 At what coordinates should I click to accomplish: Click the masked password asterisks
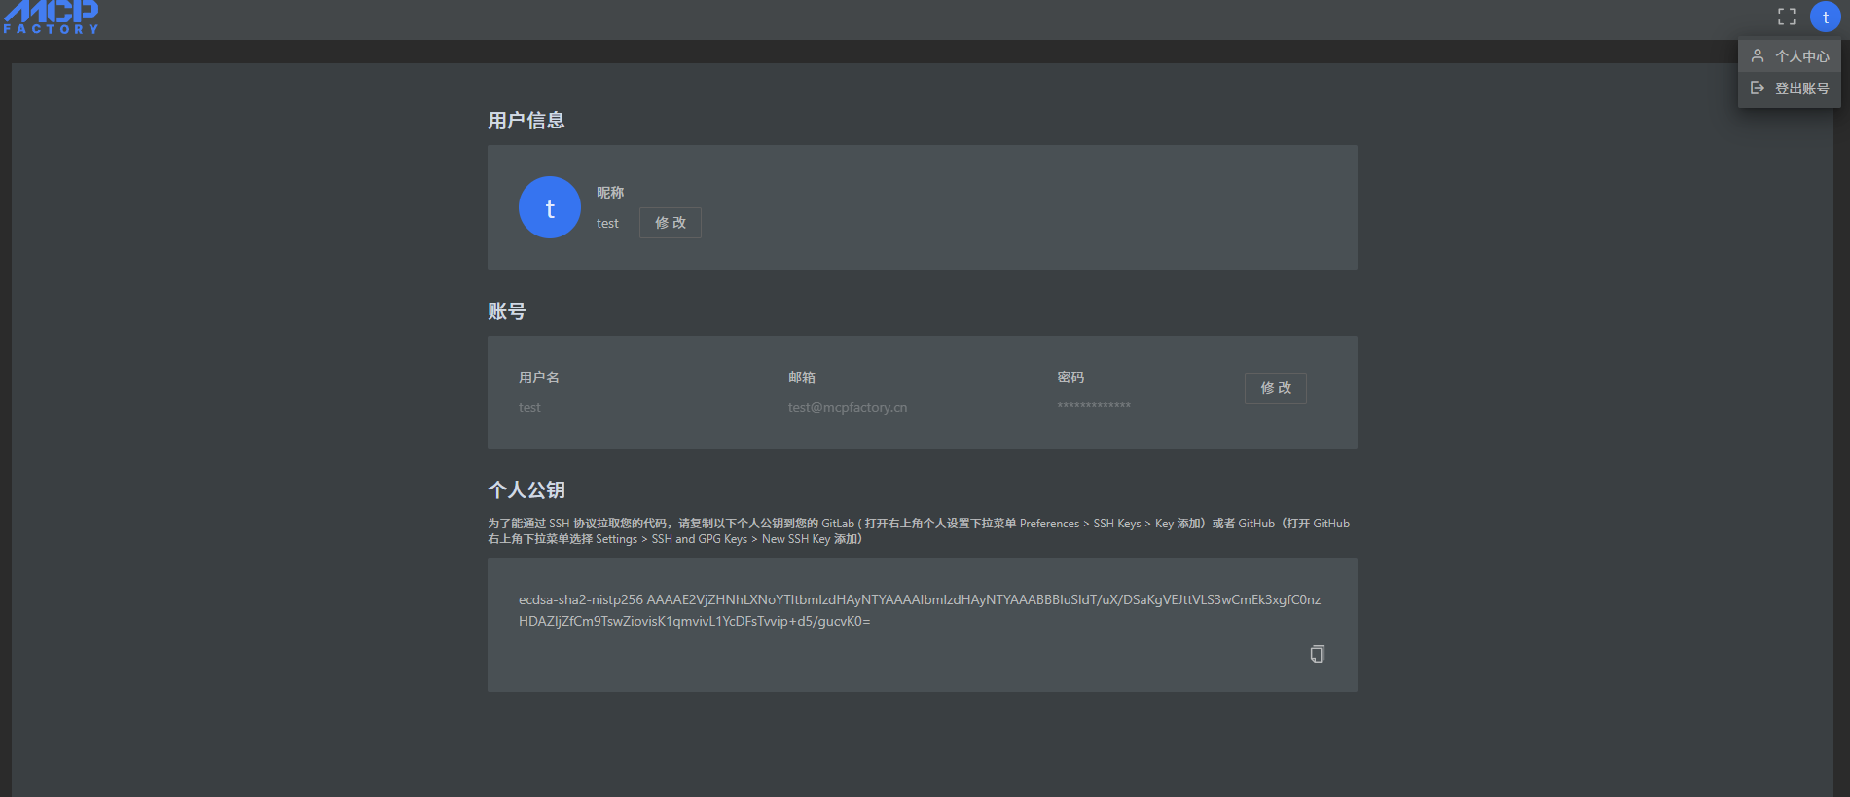coord(1094,405)
